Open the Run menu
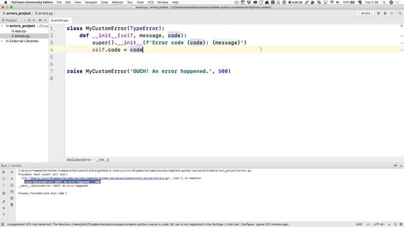 (x=130, y=3)
